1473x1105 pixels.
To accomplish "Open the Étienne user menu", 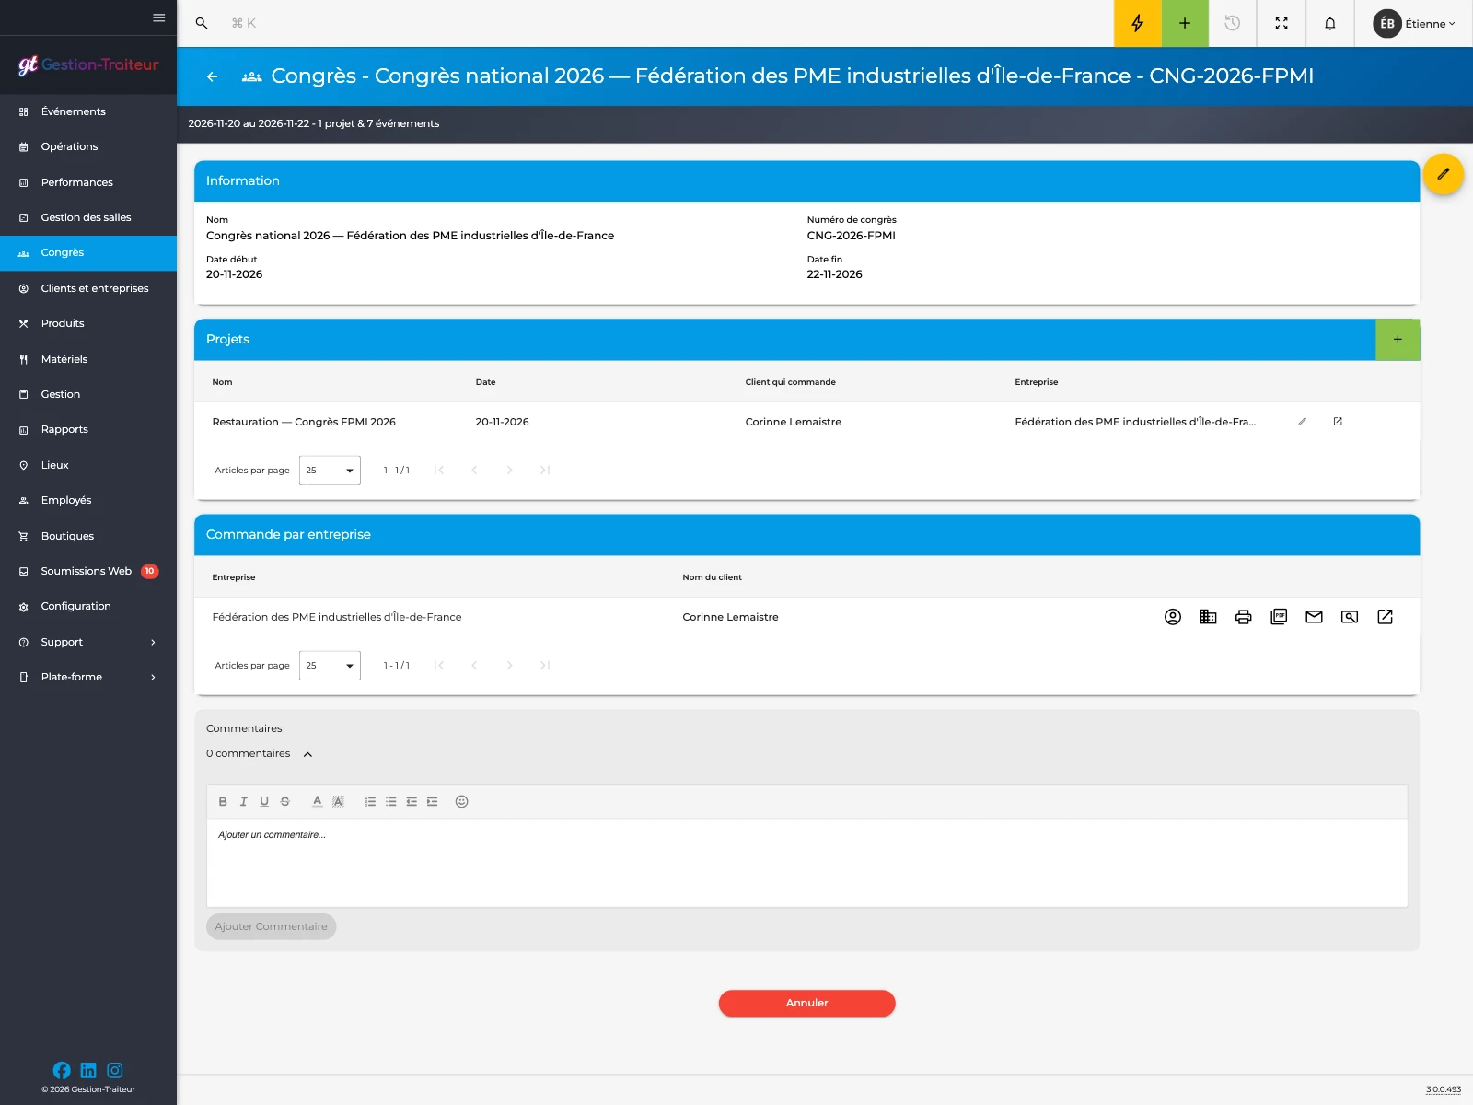I will pyautogui.click(x=1414, y=24).
